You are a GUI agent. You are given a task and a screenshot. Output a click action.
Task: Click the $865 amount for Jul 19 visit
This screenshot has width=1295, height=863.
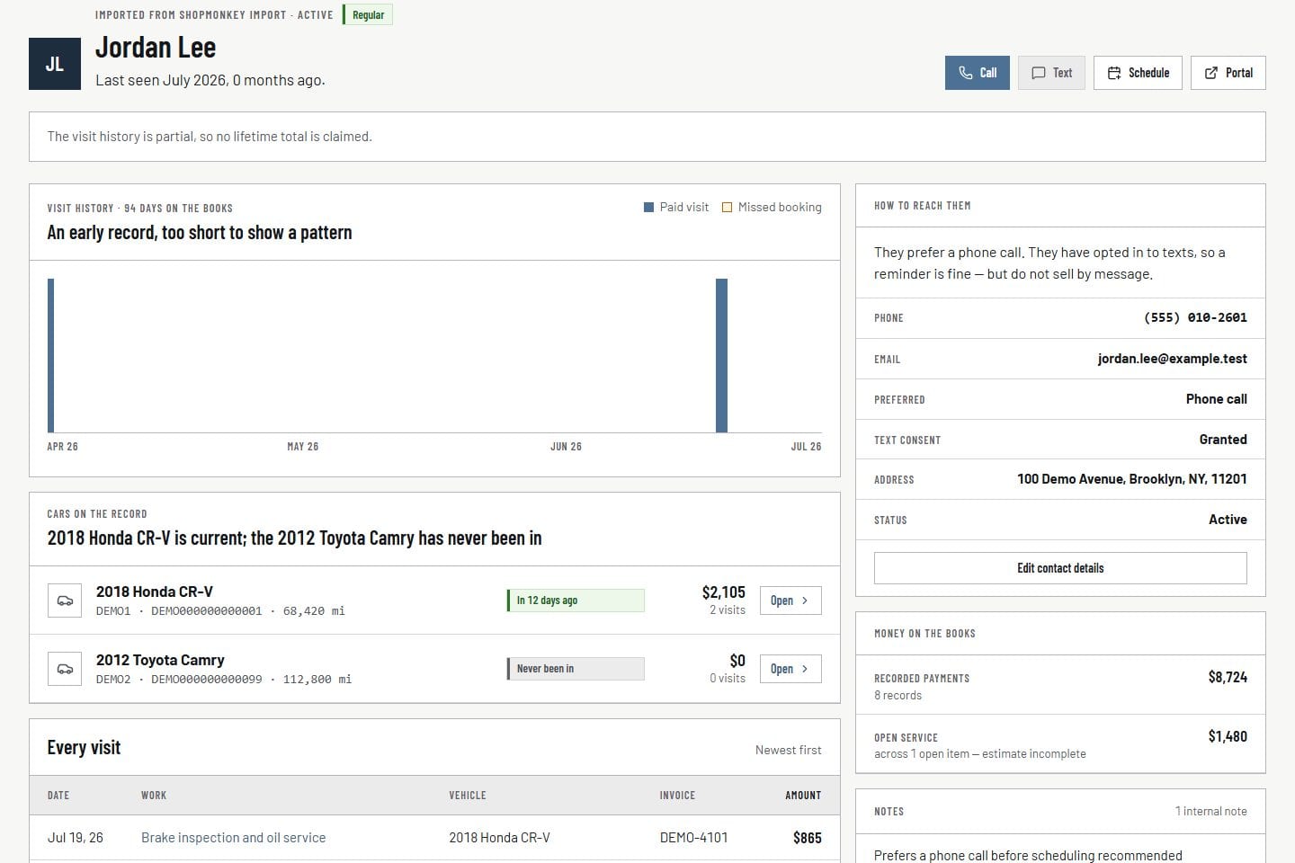pos(808,838)
